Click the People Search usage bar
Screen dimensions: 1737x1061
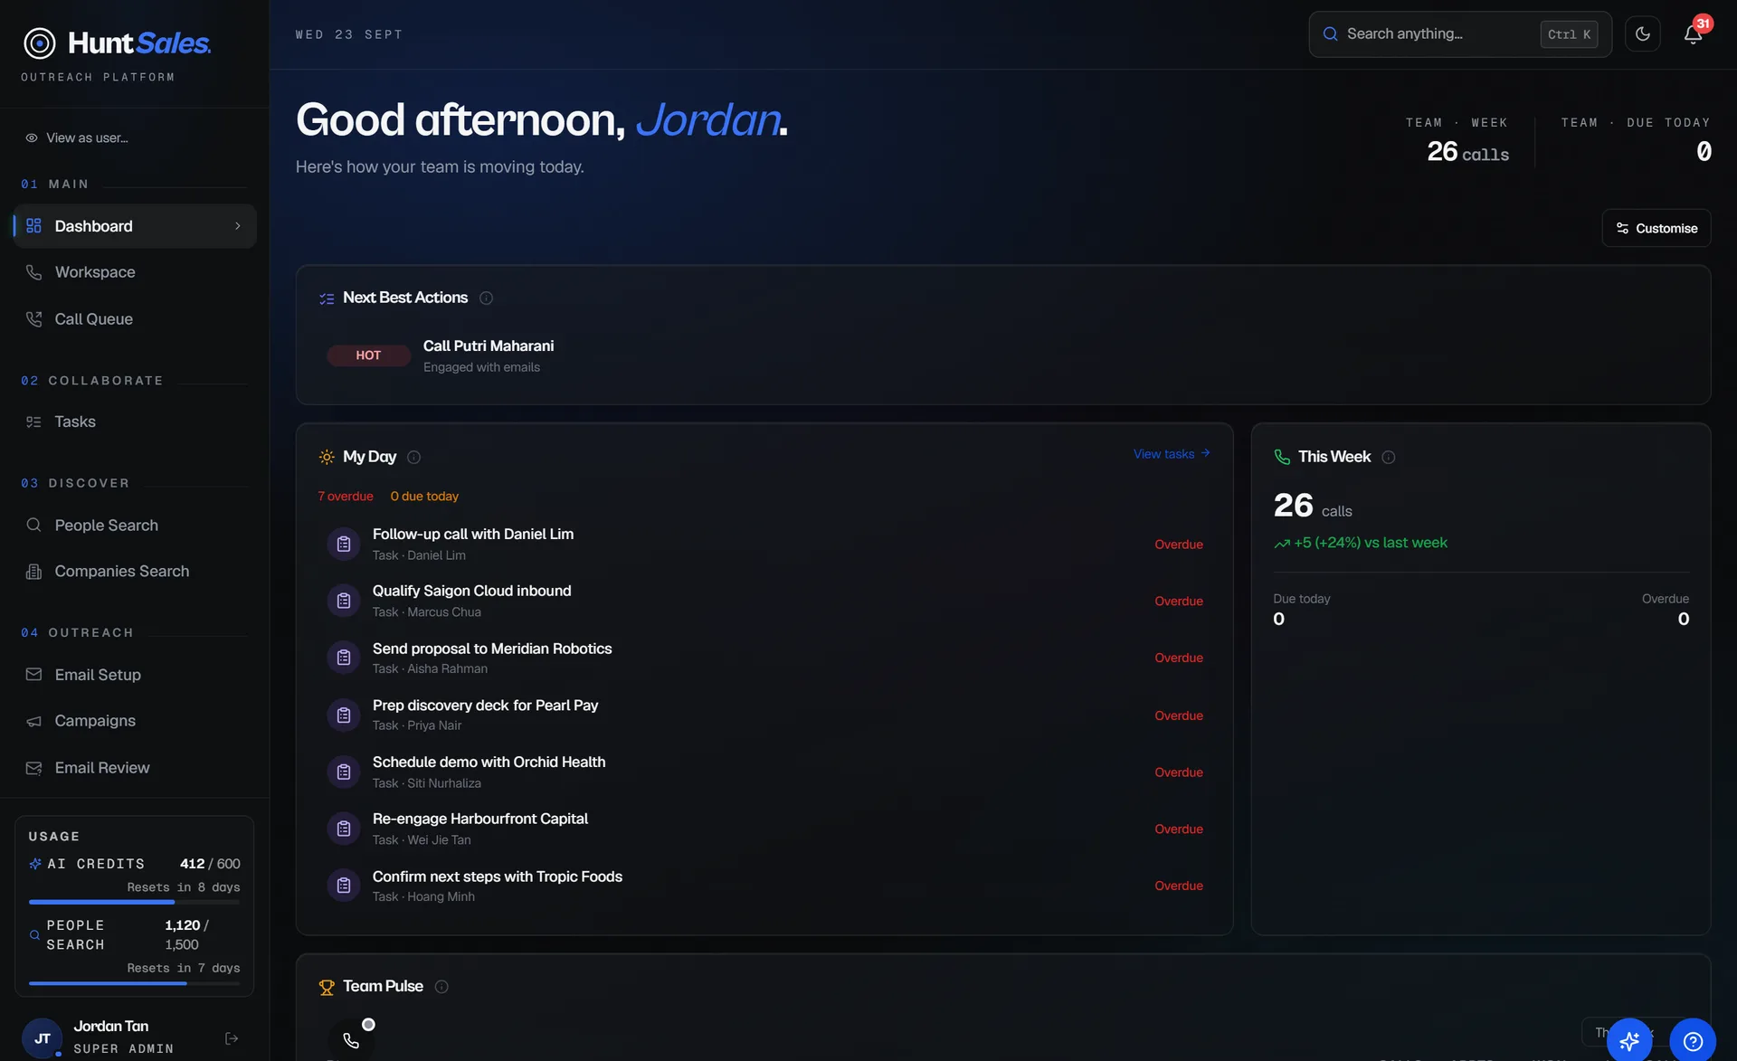tap(134, 983)
